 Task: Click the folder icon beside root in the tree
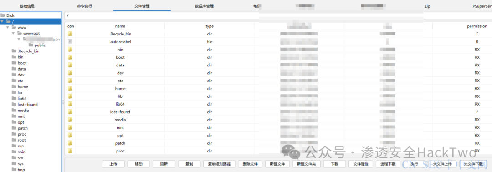pos(14,140)
